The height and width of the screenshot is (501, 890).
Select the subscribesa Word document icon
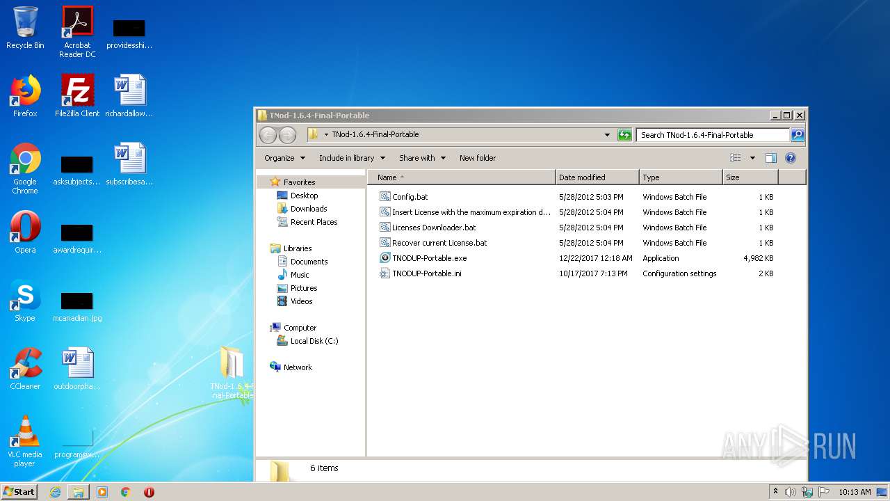pos(129,164)
